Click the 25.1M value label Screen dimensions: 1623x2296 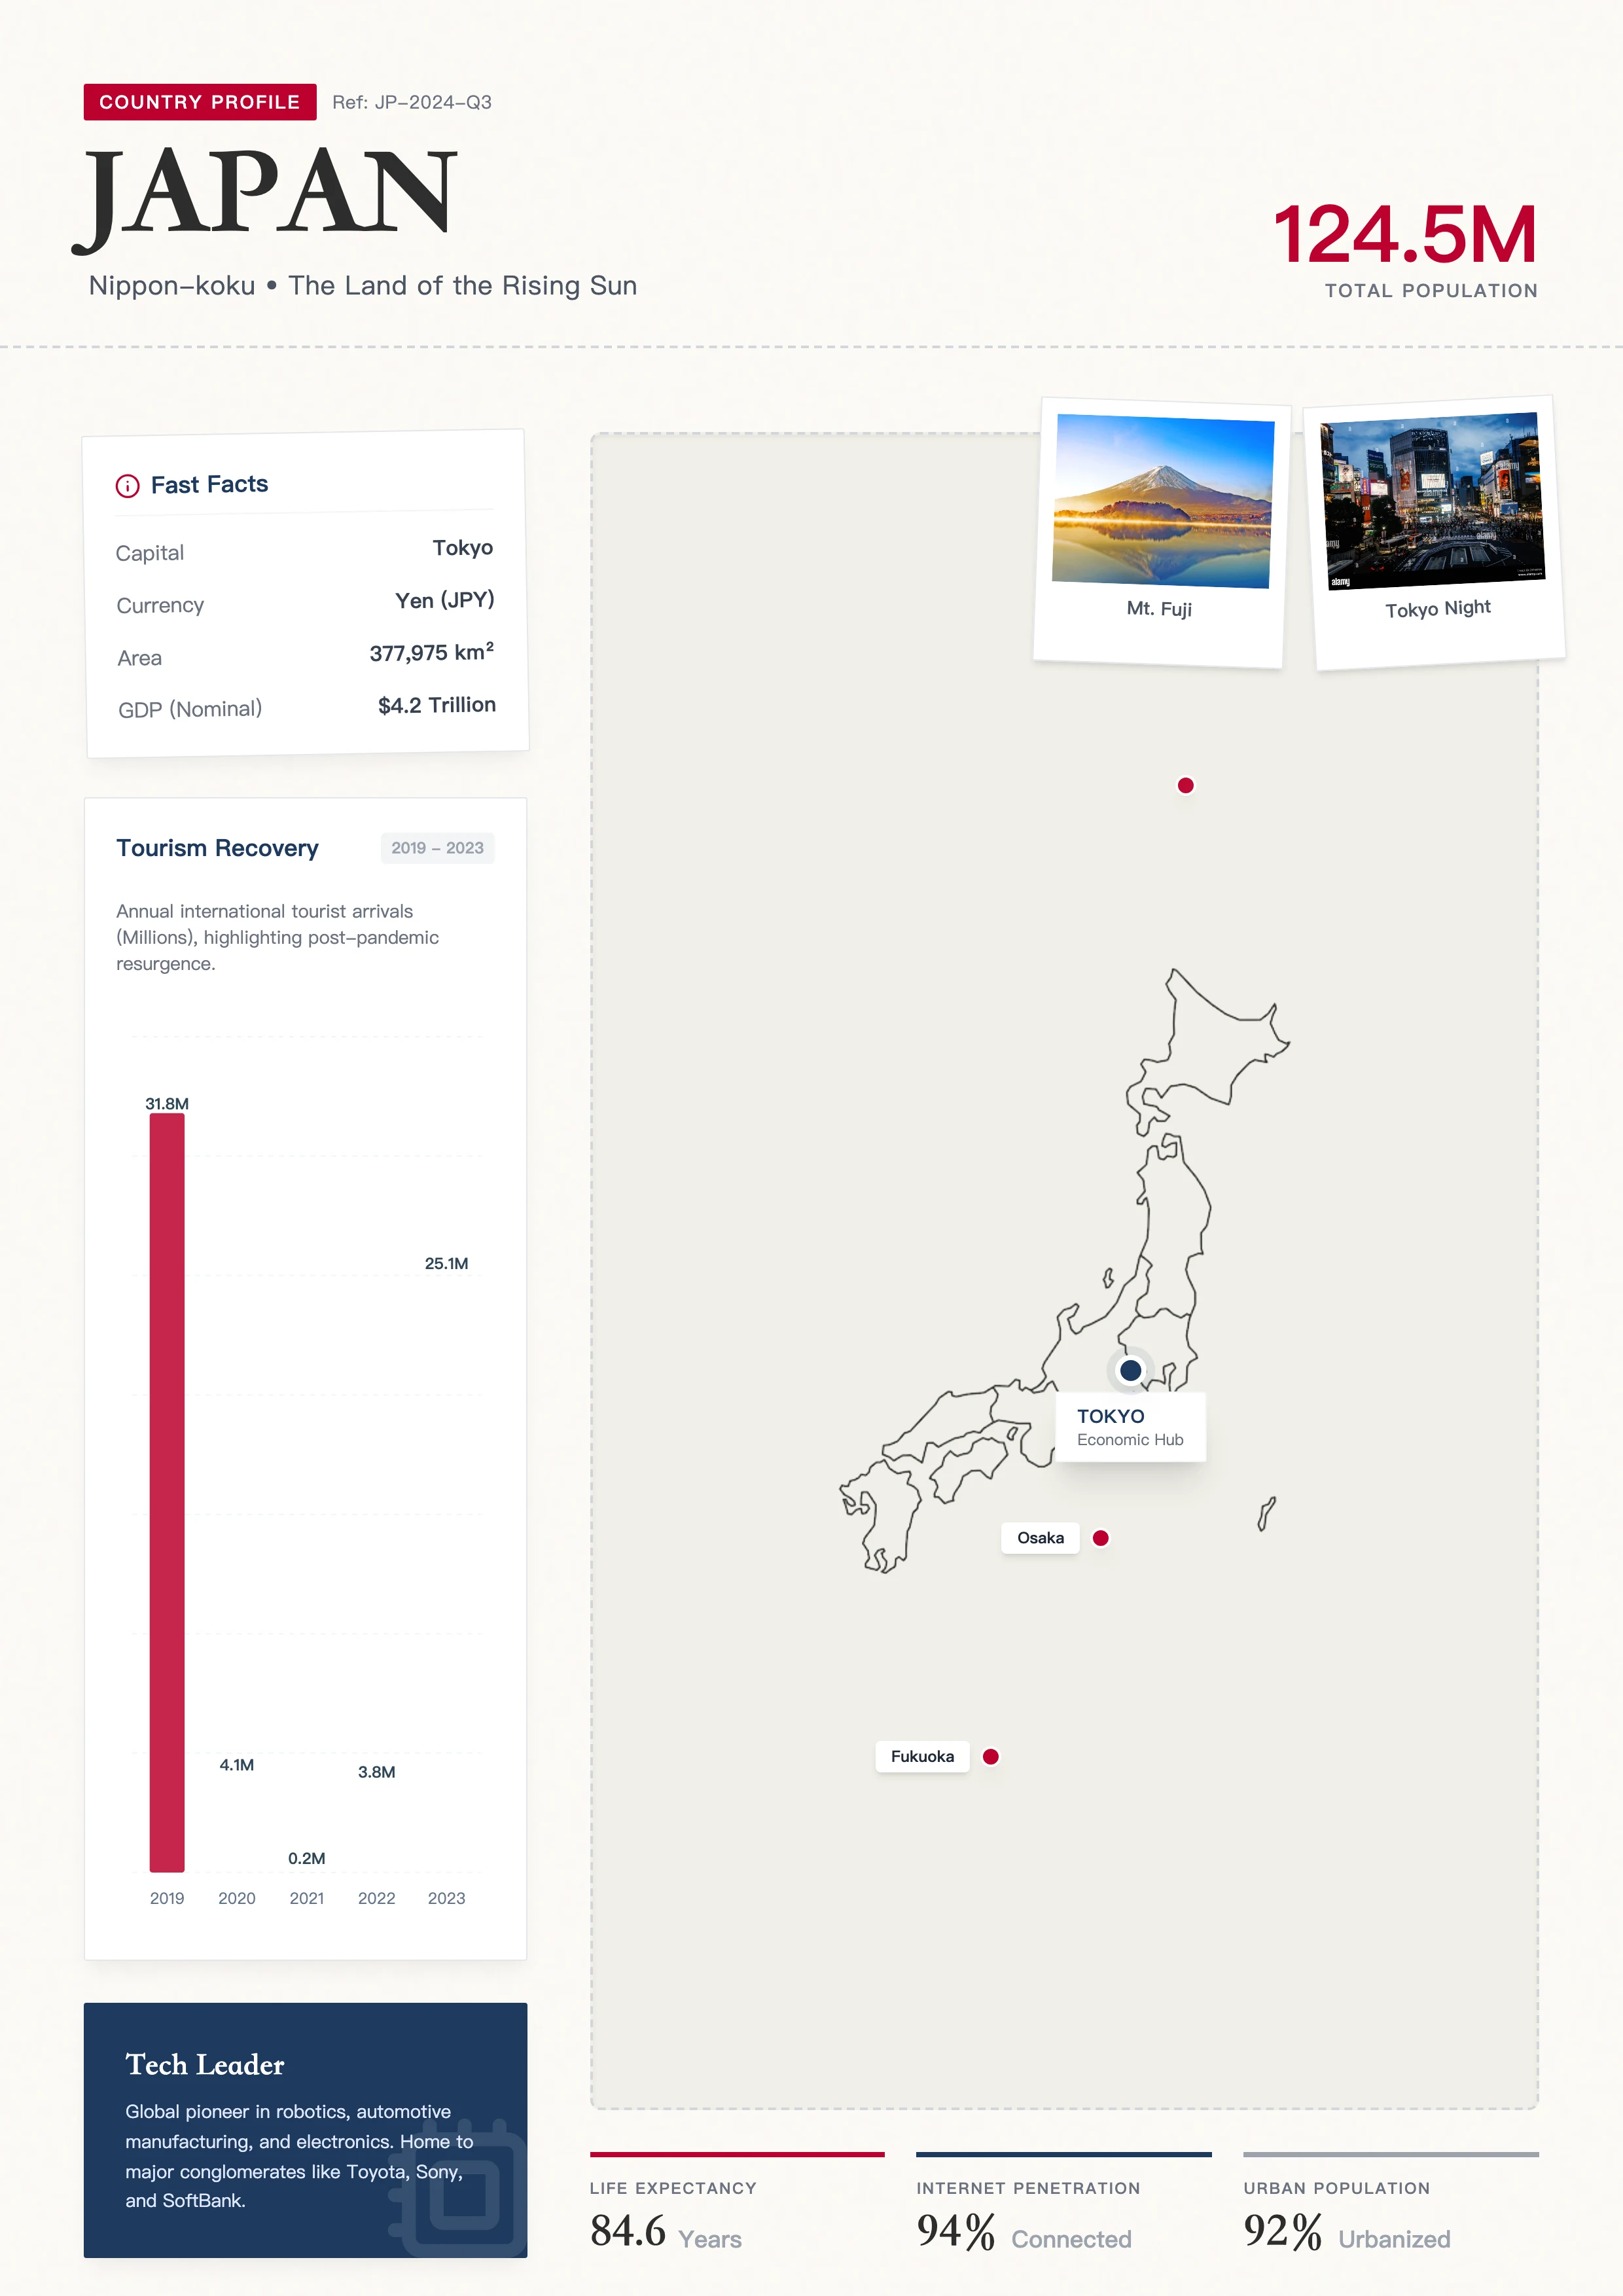point(446,1263)
